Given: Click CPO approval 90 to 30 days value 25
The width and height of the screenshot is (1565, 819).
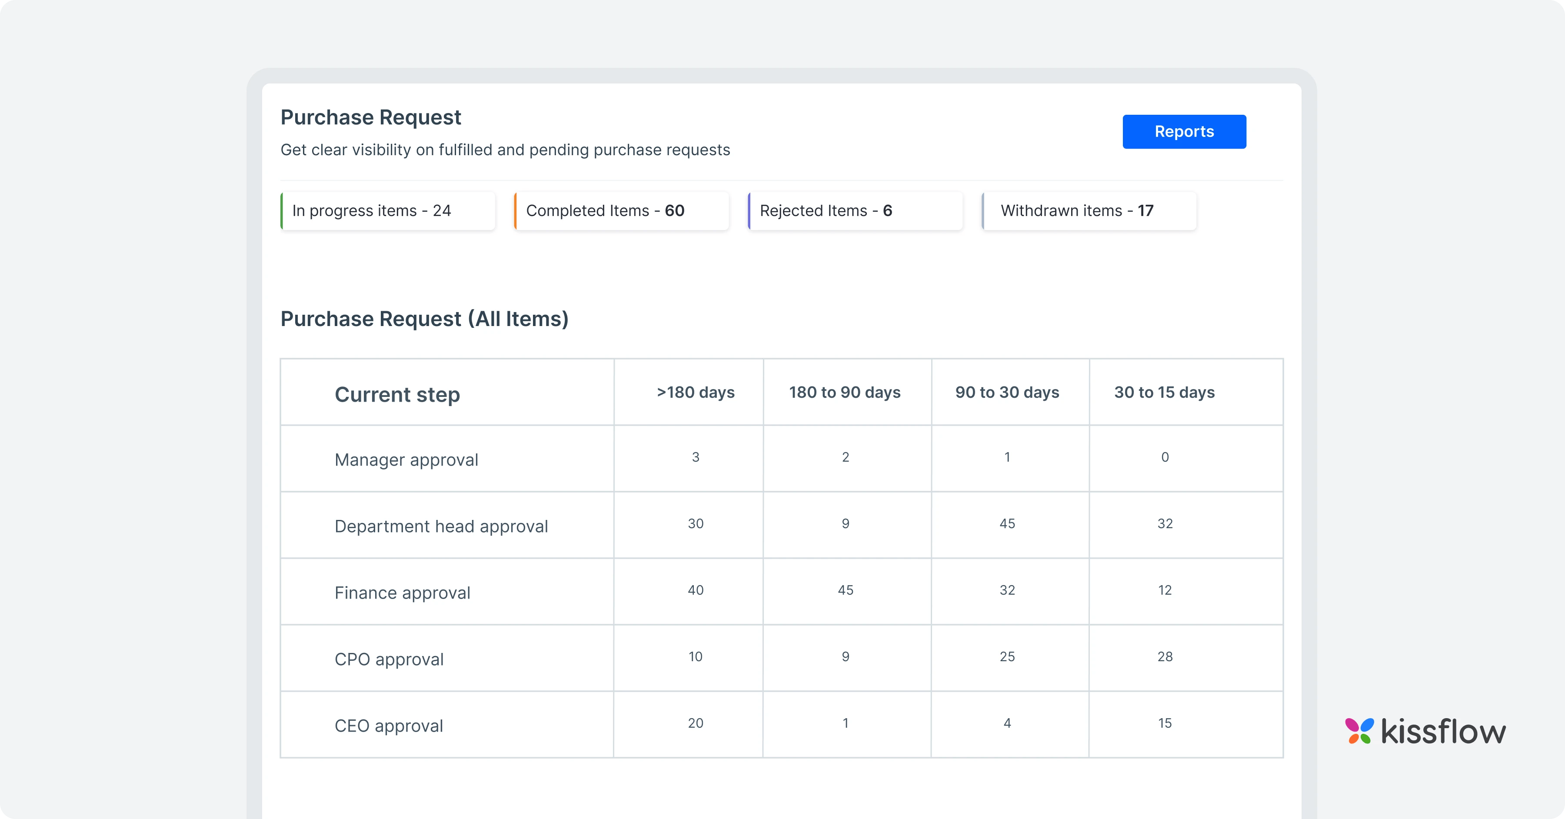Looking at the screenshot, I should 1007,657.
